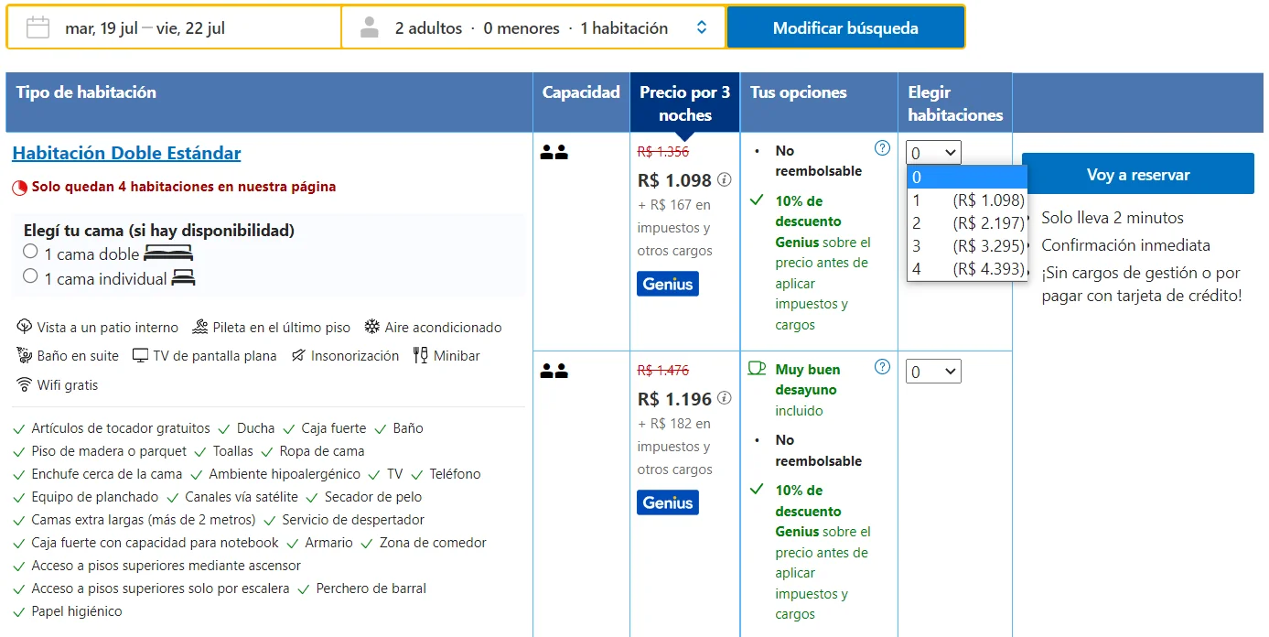Choose 2 rooms for R$ 2.197

[x=967, y=223]
